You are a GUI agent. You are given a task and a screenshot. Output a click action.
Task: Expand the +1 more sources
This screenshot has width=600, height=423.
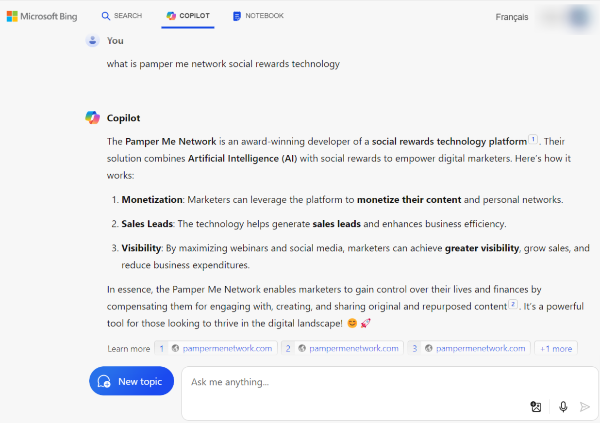(x=556, y=348)
